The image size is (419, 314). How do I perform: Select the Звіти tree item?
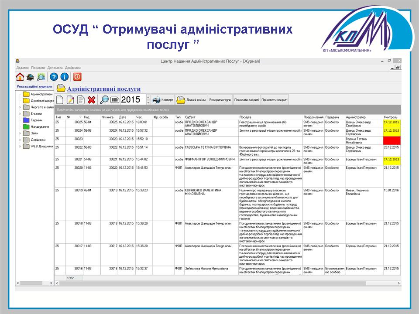[34, 133]
